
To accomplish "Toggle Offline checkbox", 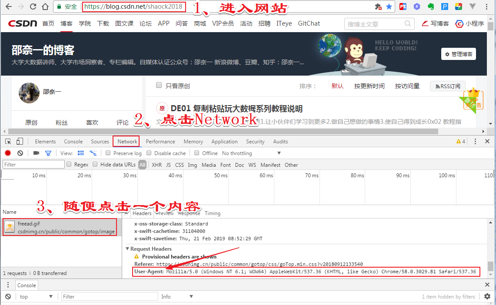I will (x=197, y=153).
